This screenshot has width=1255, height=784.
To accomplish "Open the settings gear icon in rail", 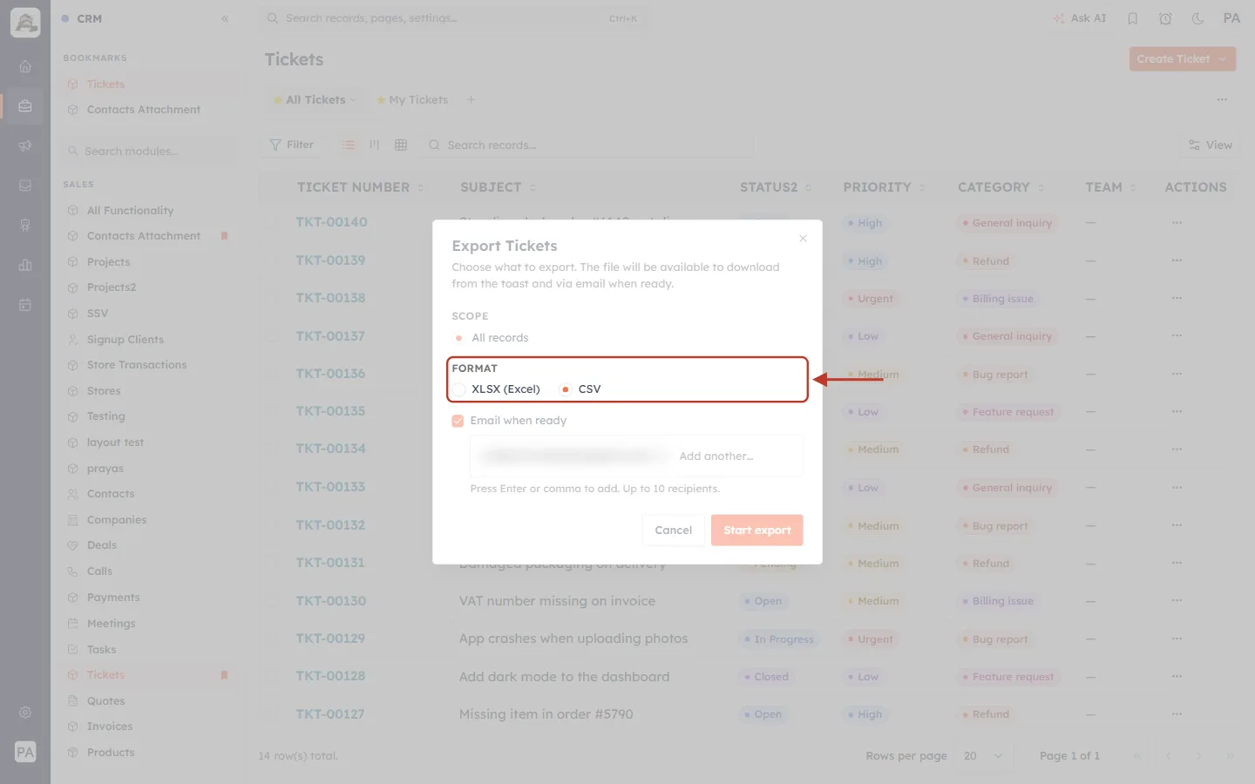I will pos(25,713).
